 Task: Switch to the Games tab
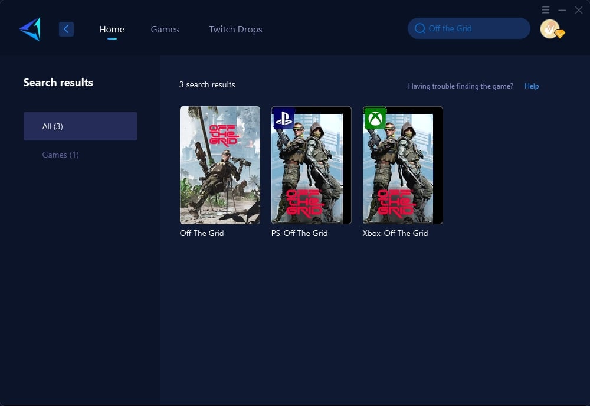click(x=165, y=30)
